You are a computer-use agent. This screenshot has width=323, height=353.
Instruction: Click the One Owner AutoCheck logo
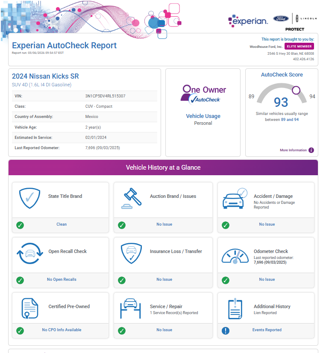[x=203, y=94]
